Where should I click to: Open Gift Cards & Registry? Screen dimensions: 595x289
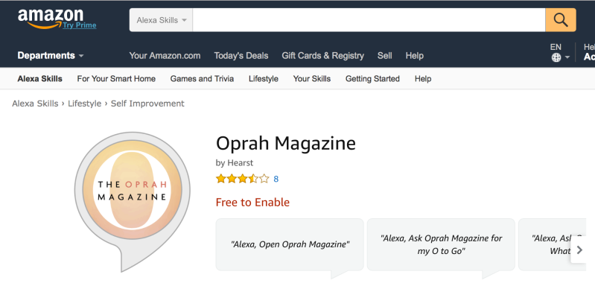322,55
